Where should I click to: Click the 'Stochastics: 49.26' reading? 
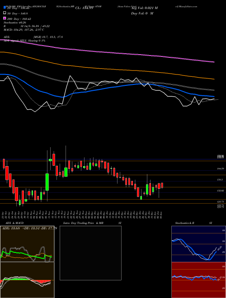pyautogui.click(x=15, y=23)
